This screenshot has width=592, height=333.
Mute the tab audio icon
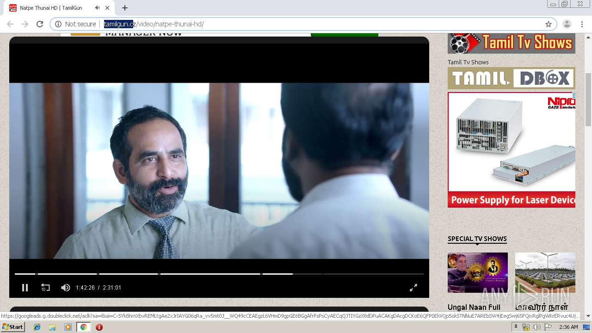point(97,8)
